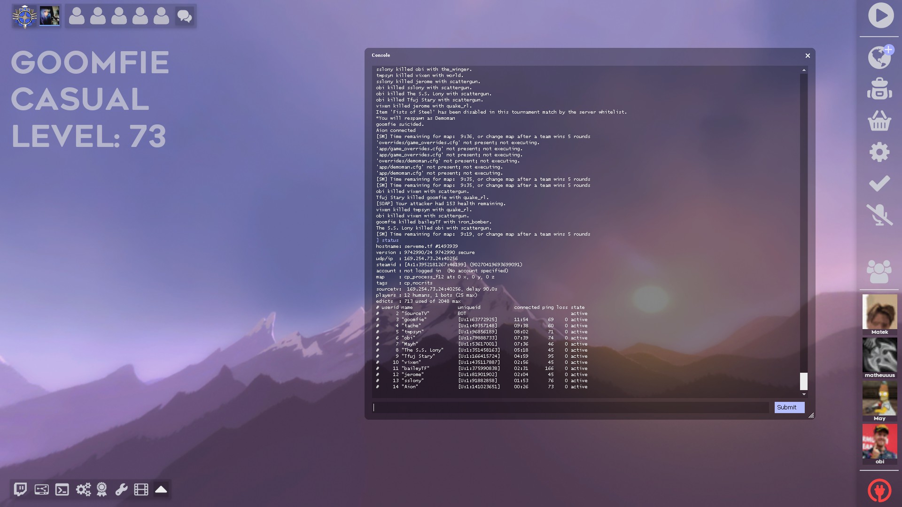This screenshot has width=902, height=507.
Task: Open the robot training icon
Action: 879,89
